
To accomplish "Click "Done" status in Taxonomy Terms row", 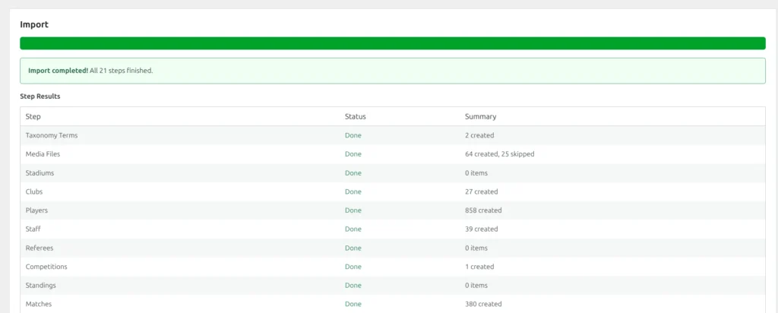I will (353, 135).
